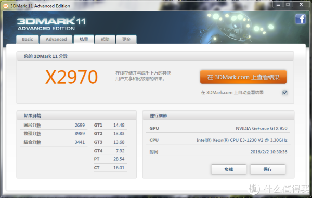Select the NVIDIA GeForce GTX 950 text
The height and width of the screenshot is (198, 312).
click(x=262, y=128)
